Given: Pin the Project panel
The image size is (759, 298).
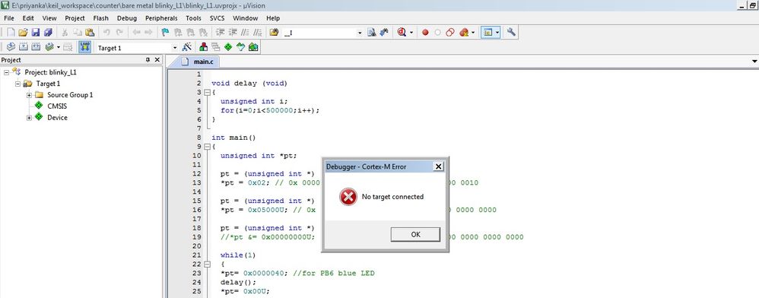Looking at the screenshot, I should coord(148,59).
